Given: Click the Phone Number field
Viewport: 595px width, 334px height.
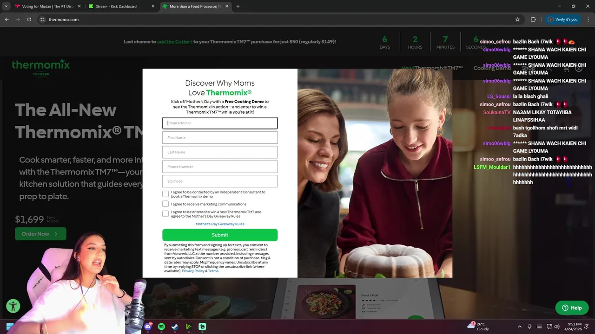Looking at the screenshot, I should [x=220, y=167].
